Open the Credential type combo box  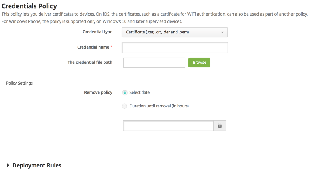(175, 32)
